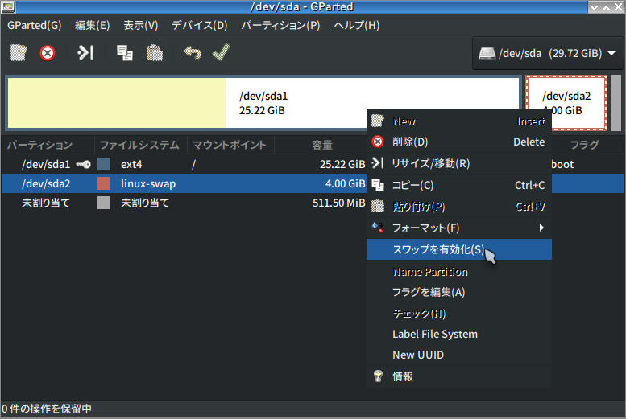Image resolution: width=626 pixels, height=419 pixels.
Task: Click the format icon in the context menu
Action: 378,228
